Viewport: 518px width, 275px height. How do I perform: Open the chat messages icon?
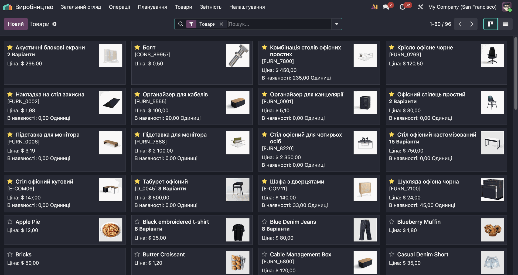tap(386, 7)
